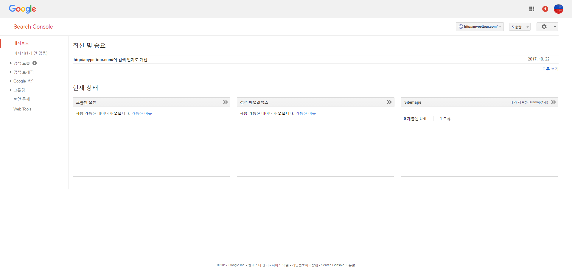Click 가능한 이유 link under 크롤링 오류
Screen dimensions: 572x268
coord(142,113)
